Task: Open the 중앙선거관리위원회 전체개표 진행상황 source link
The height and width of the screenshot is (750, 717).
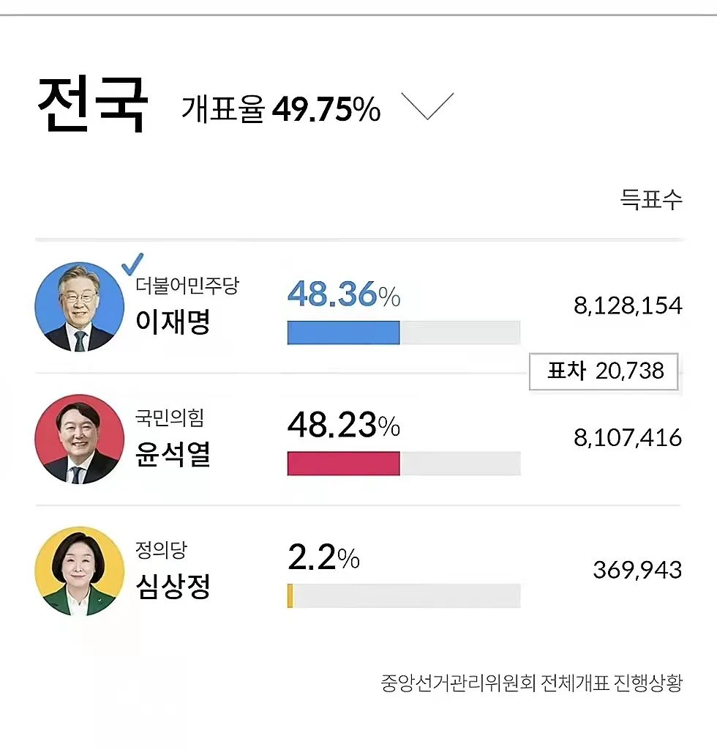Action: click(531, 683)
